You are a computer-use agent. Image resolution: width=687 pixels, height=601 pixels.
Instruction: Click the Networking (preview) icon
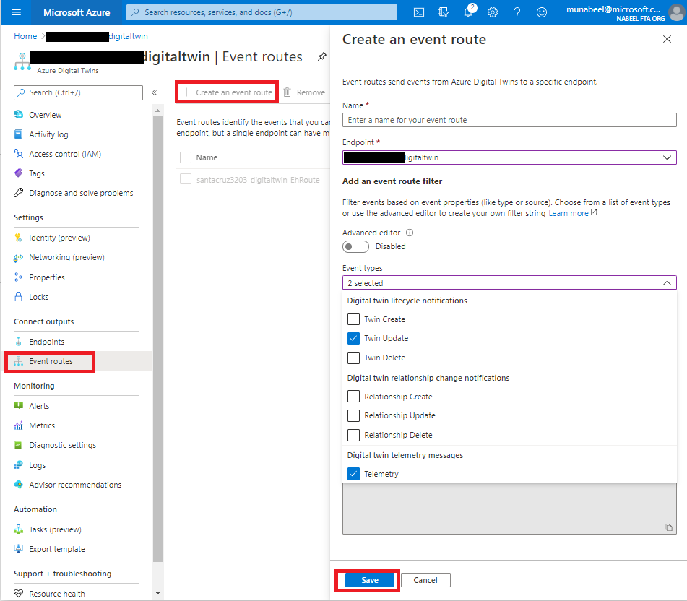18,258
